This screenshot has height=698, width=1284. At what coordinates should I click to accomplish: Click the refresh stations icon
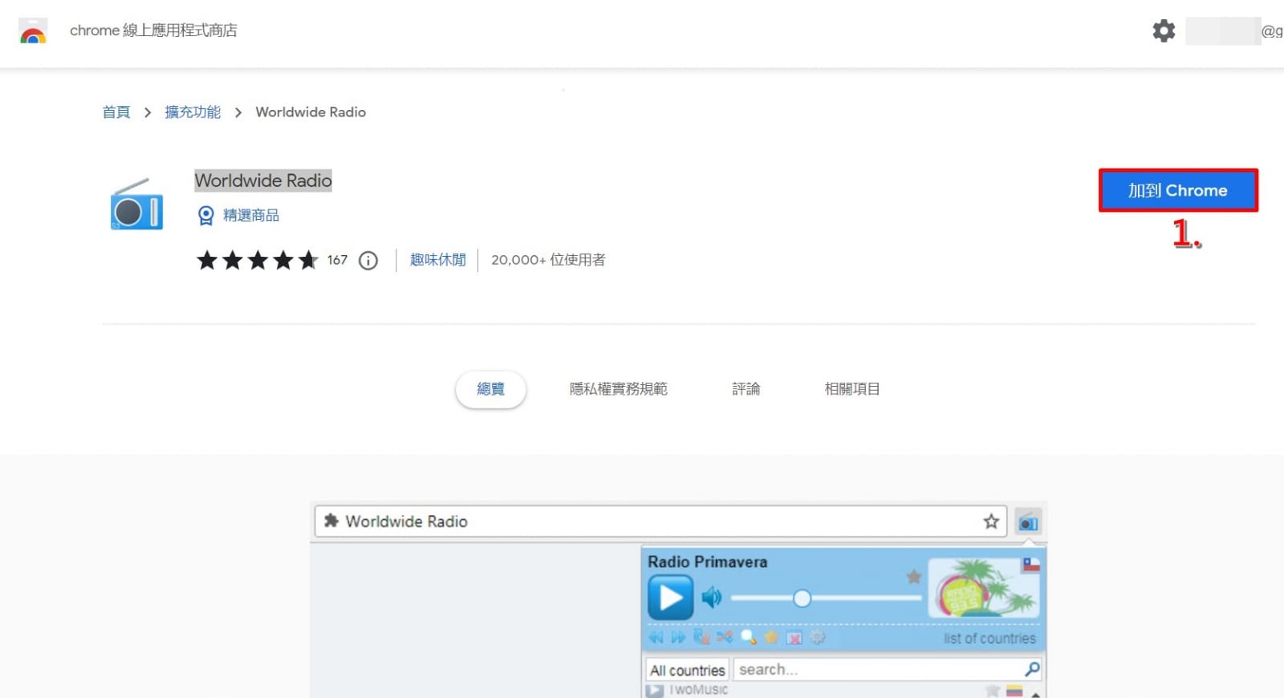coord(701,638)
